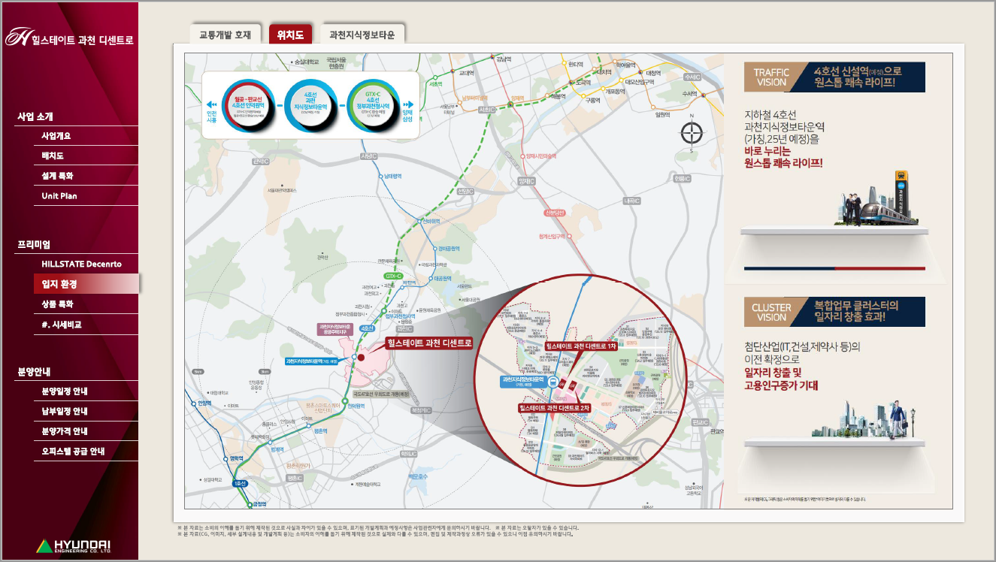Click the 사업 소개 section header
Image resolution: width=996 pixels, height=562 pixels.
[35, 116]
